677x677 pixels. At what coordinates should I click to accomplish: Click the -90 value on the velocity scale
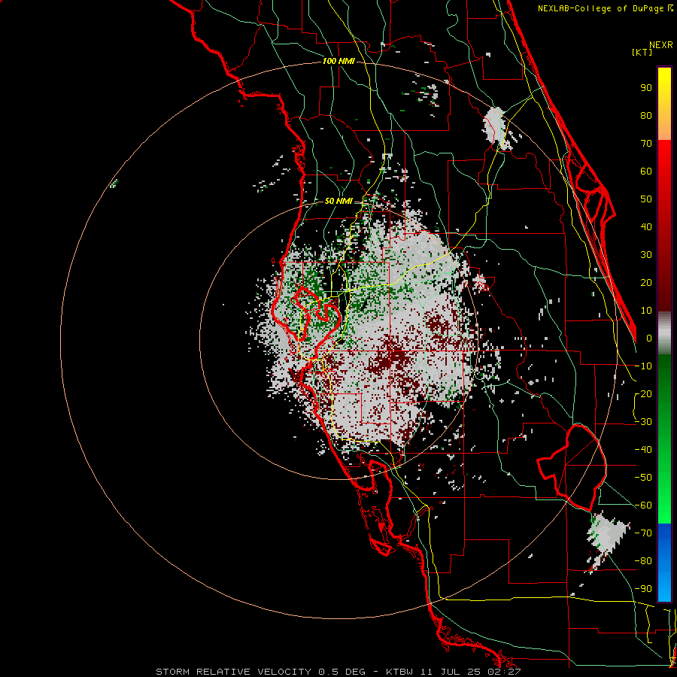pos(643,589)
